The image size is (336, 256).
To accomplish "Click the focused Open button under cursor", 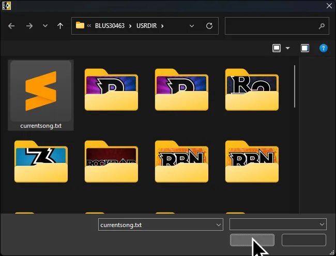I will coord(252,240).
